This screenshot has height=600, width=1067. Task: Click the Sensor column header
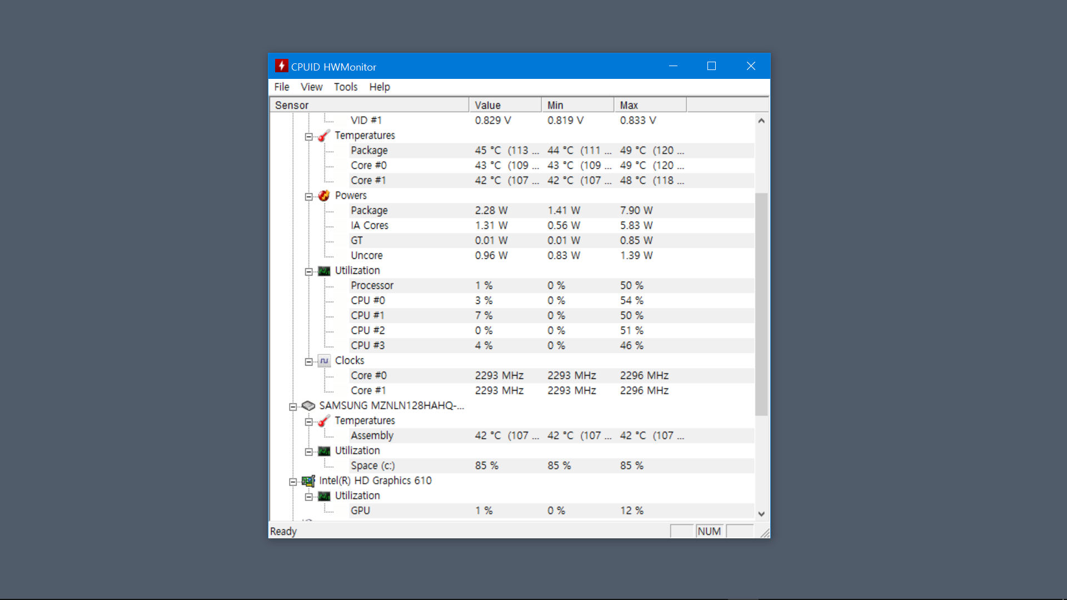click(x=369, y=105)
